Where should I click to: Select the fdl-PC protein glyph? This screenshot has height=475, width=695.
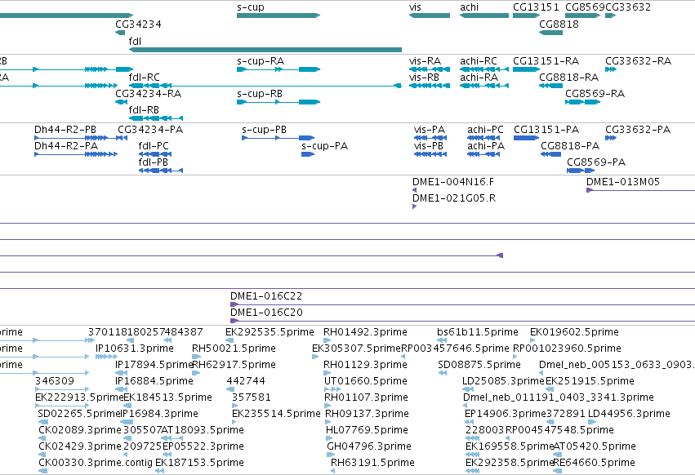154,154
